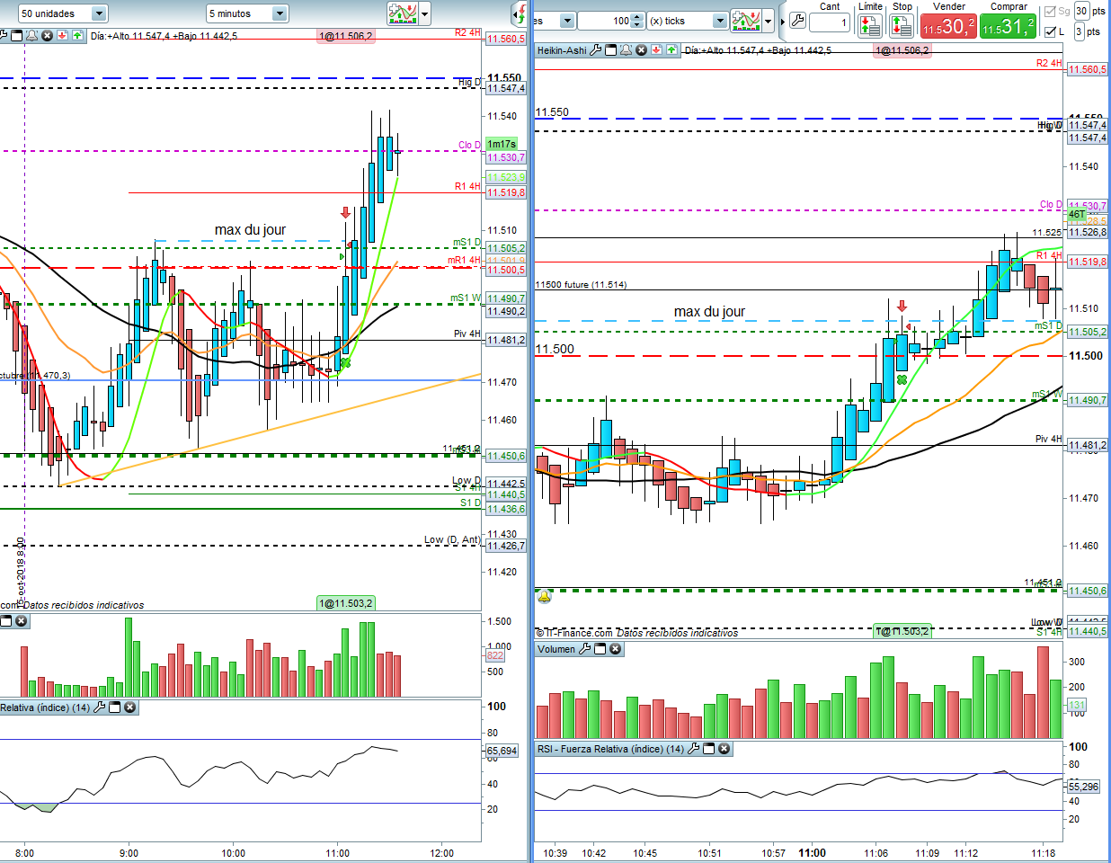Expand arrow next to right chart indicator icon
The height and width of the screenshot is (863, 1111).
[x=769, y=21]
